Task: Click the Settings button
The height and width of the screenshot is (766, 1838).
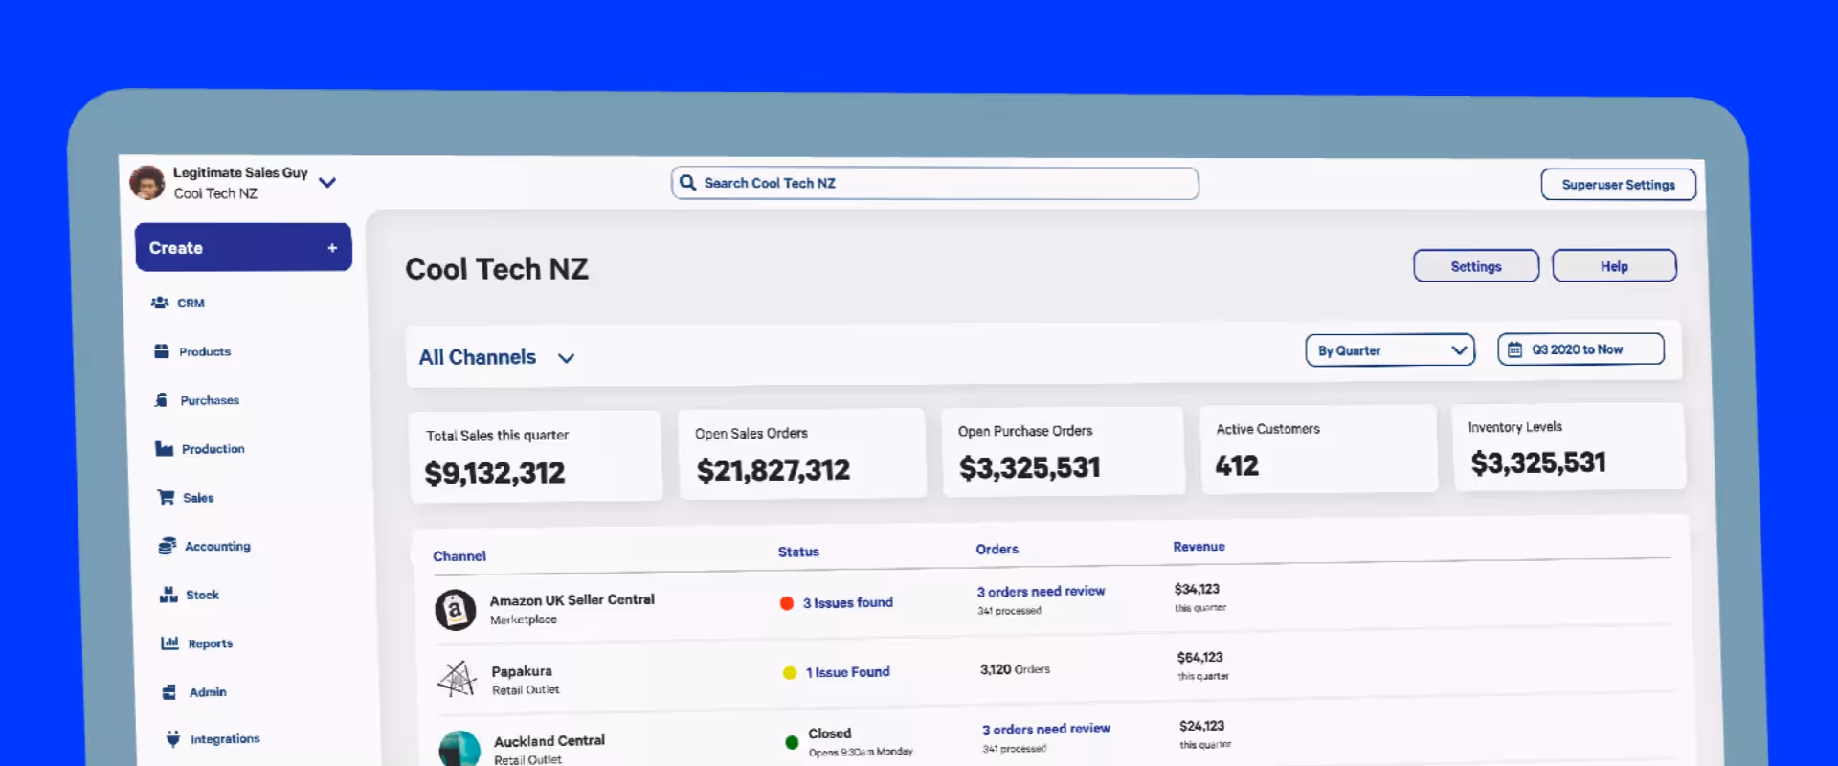Action: tap(1476, 266)
